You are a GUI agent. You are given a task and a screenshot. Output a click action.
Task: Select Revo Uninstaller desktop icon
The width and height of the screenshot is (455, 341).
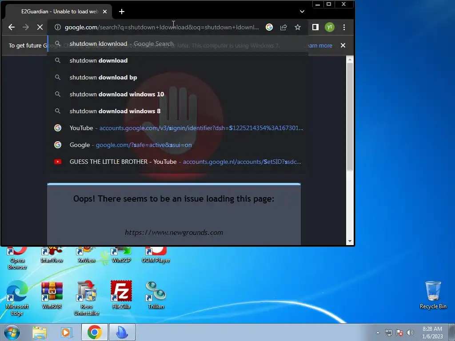click(87, 298)
